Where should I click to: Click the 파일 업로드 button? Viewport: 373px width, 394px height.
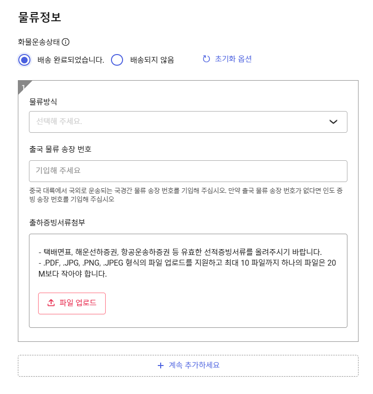tap(72, 303)
